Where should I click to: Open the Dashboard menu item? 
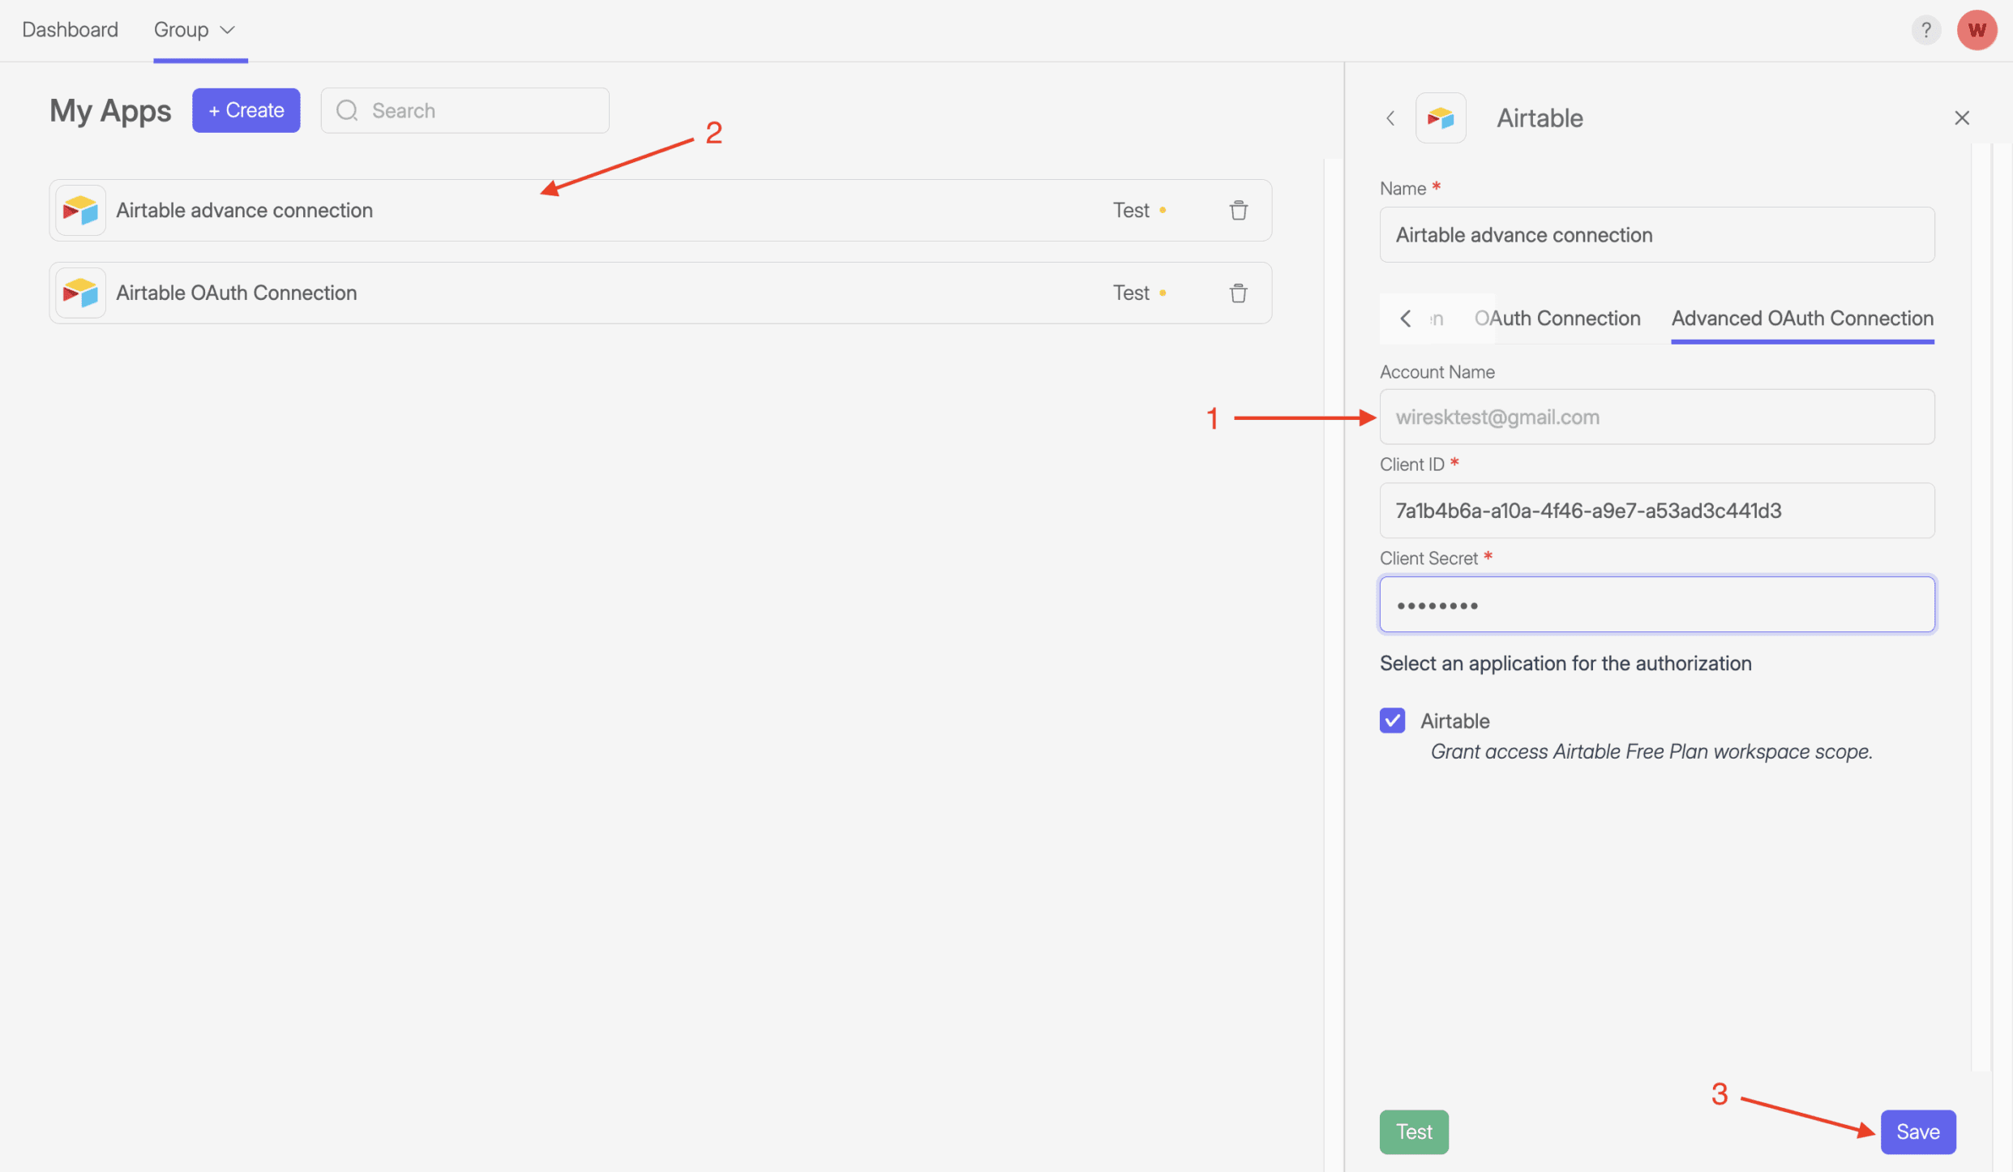point(70,30)
